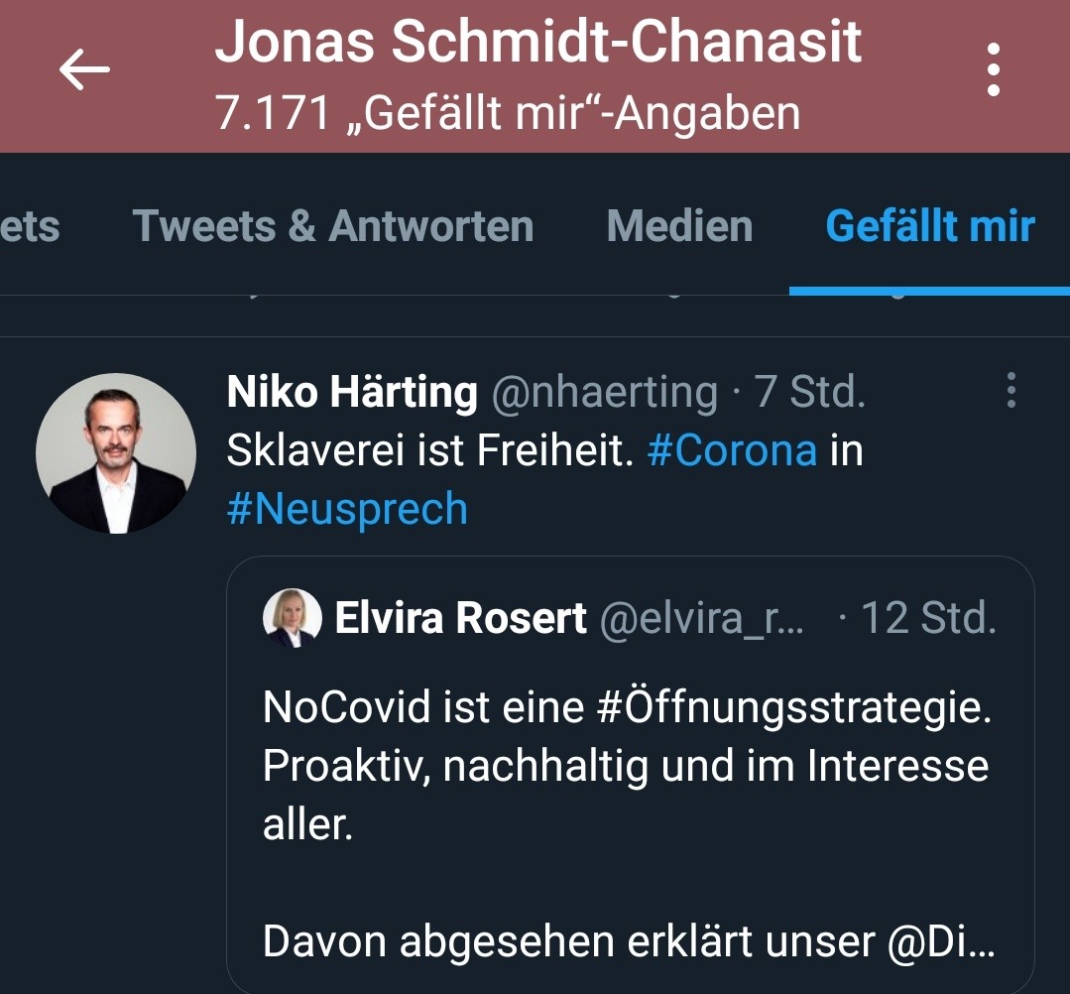
Task: Open the profile overflow menu (three dots)
Action: (x=993, y=71)
